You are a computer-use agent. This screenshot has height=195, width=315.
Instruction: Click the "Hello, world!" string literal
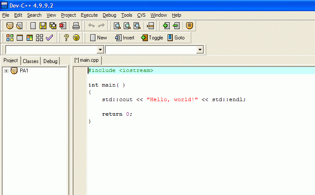pyautogui.click(x=172, y=99)
